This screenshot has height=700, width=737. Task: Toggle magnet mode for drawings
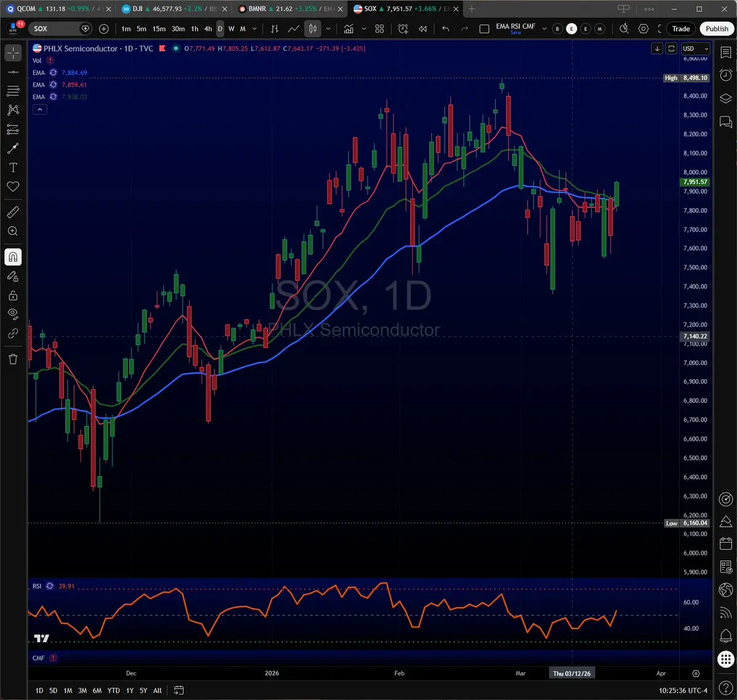[x=13, y=257]
